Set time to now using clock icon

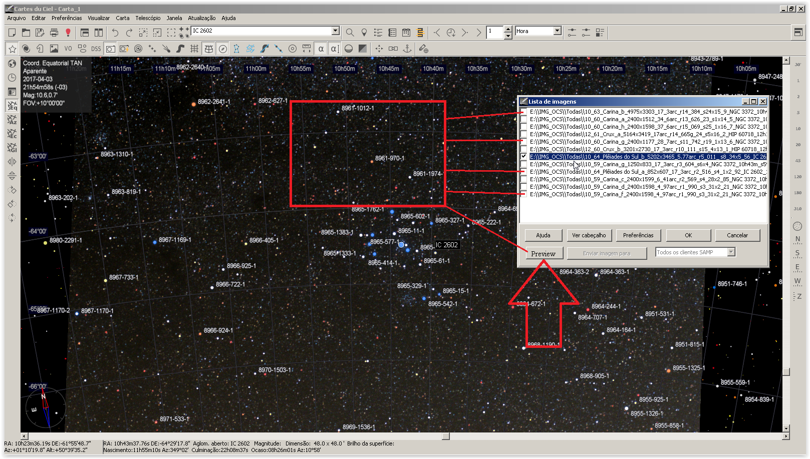click(x=451, y=33)
